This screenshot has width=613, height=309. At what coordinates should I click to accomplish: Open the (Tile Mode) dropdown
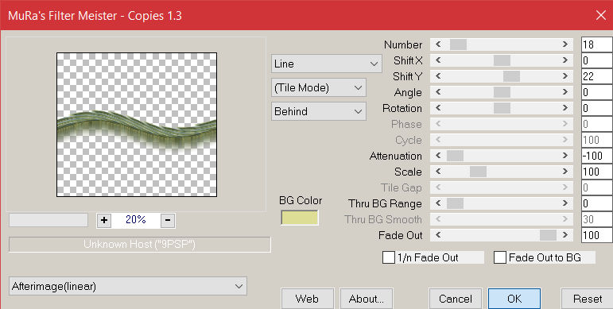click(x=319, y=87)
